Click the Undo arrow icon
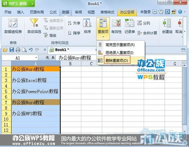The height and width of the screenshot is (147, 189). point(31,50)
